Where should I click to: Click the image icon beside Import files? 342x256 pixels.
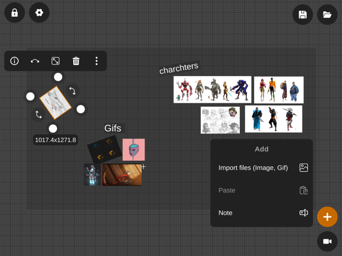pos(304,168)
